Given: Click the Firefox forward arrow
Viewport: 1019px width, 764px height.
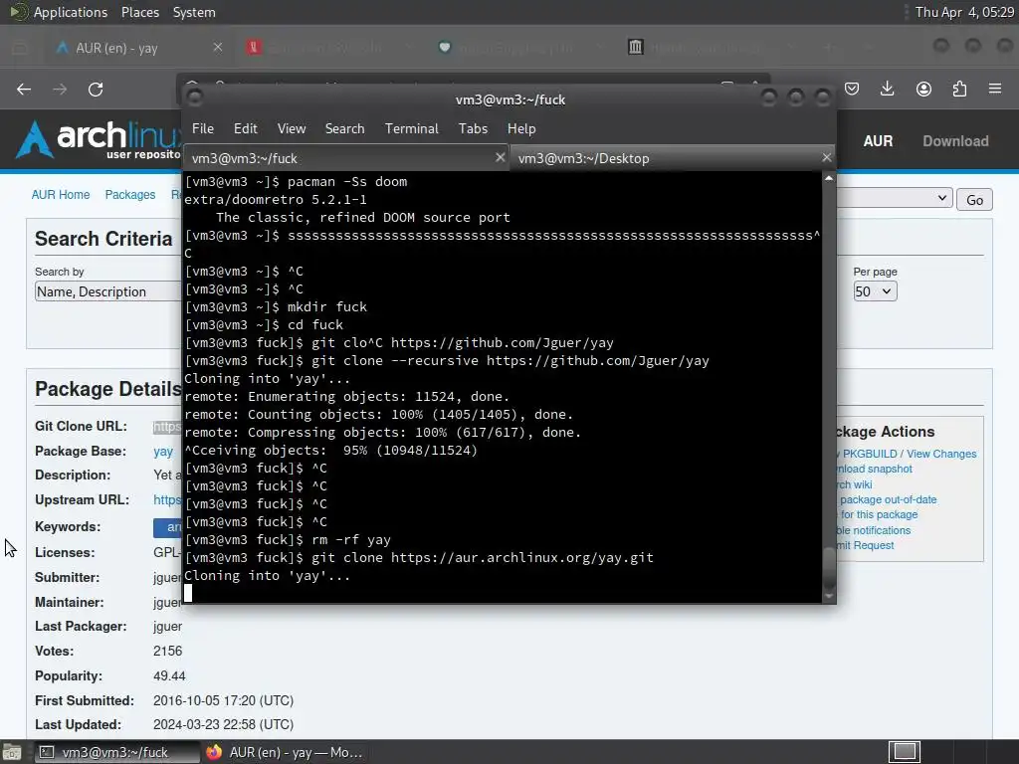Looking at the screenshot, I should (x=60, y=89).
